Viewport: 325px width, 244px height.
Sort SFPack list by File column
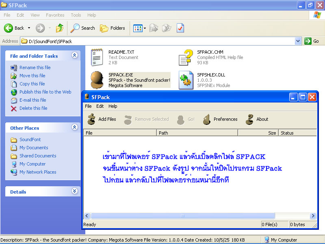120,133
